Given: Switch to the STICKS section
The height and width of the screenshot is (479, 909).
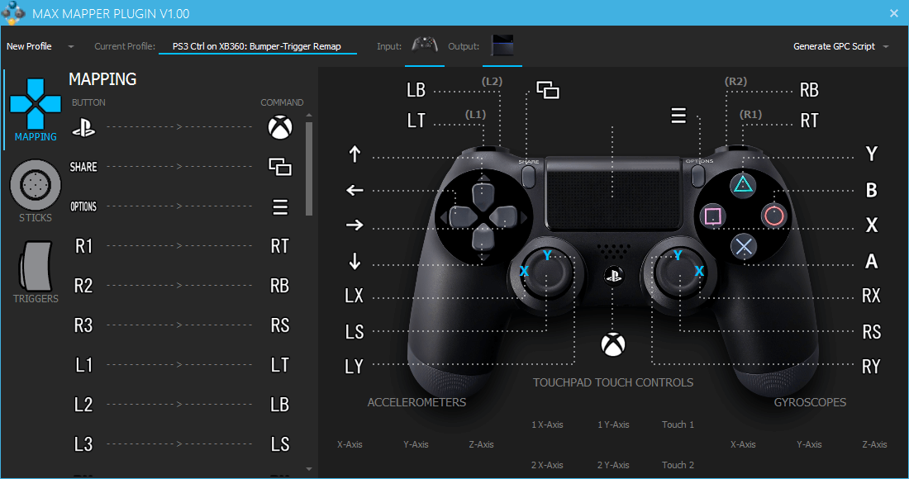Looking at the screenshot, I should pyautogui.click(x=36, y=191).
